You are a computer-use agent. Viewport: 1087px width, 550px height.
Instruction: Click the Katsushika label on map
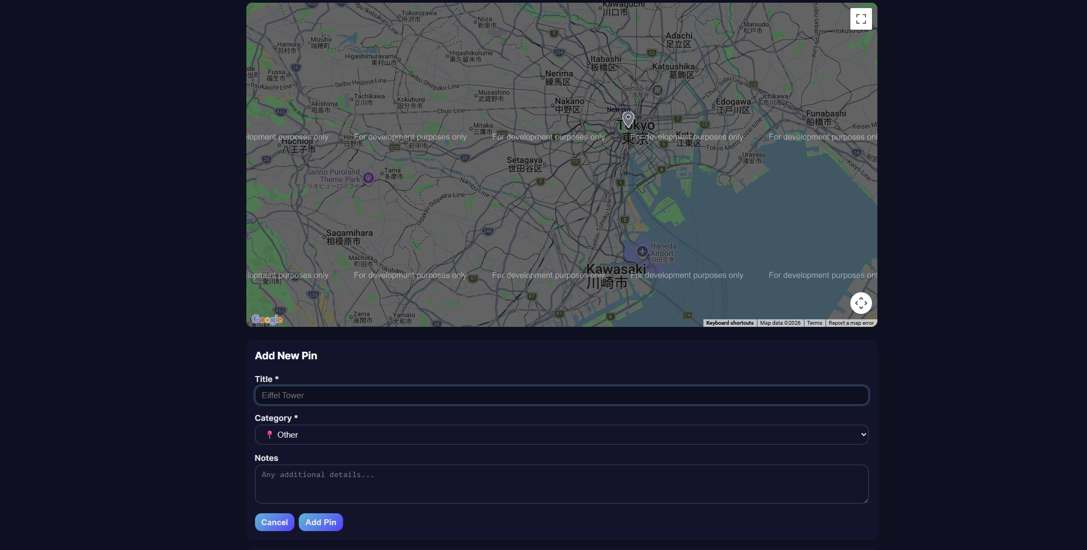coord(674,71)
